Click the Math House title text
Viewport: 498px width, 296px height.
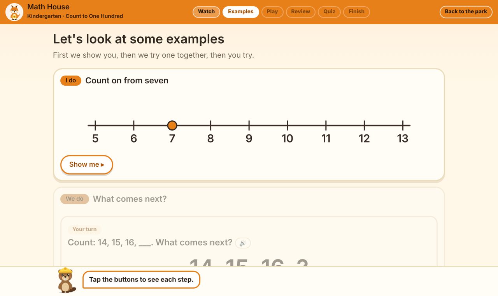point(48,7)
